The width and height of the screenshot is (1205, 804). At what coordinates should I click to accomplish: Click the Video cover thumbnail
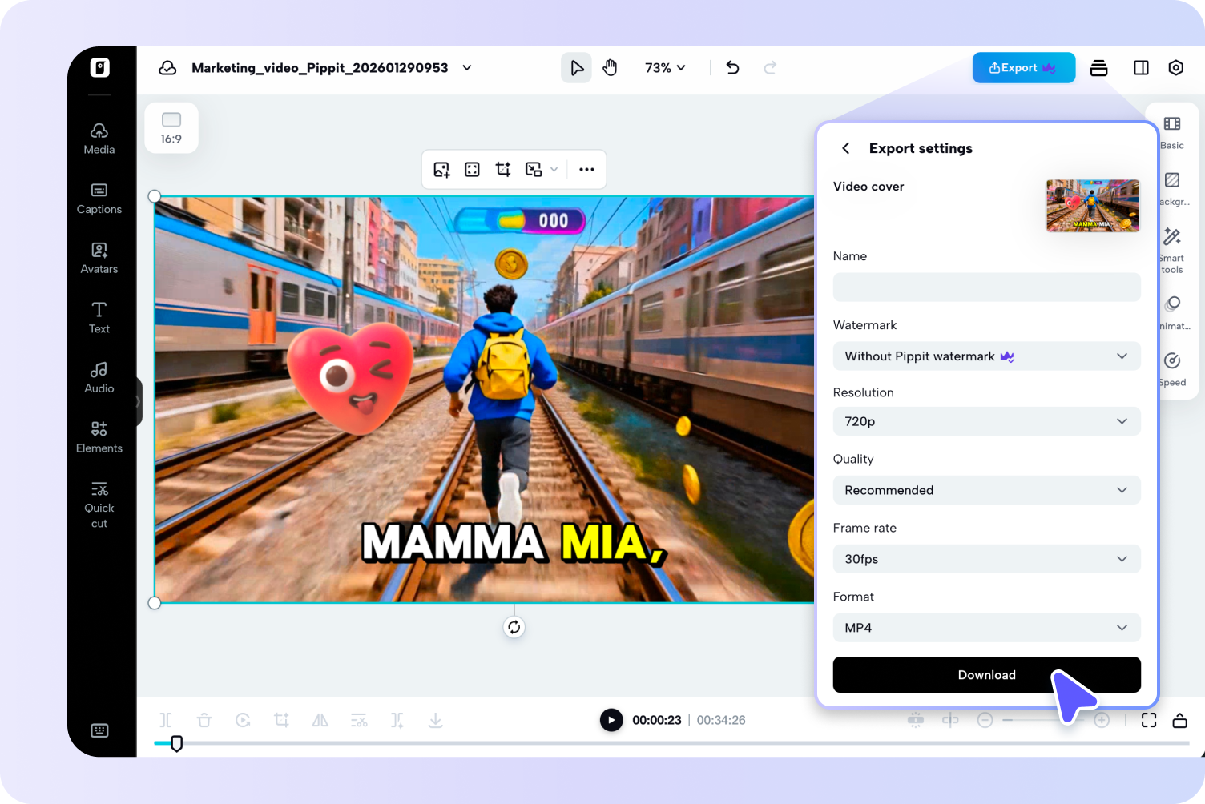[x=1093, y=206]
